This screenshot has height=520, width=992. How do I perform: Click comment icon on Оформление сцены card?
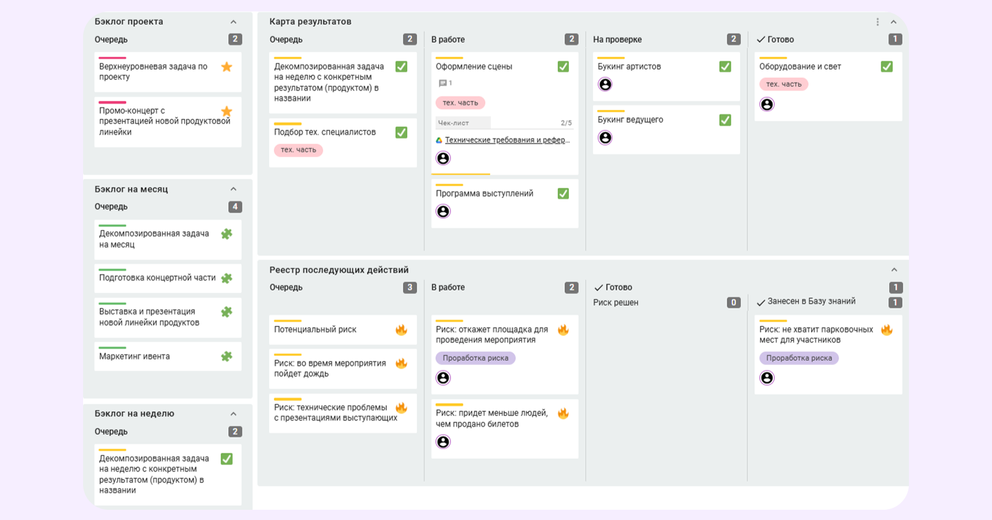[442, 83]
